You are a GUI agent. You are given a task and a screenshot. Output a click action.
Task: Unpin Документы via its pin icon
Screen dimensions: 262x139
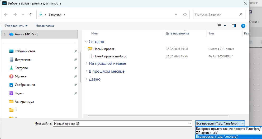75,59
